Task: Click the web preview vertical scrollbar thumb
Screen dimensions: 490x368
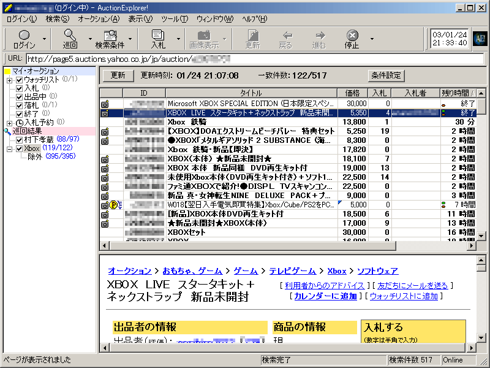Action: coord(481,268)
